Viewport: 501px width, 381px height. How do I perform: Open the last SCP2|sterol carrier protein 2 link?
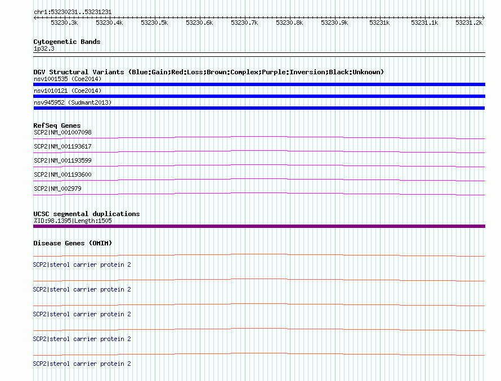[82, 364]
